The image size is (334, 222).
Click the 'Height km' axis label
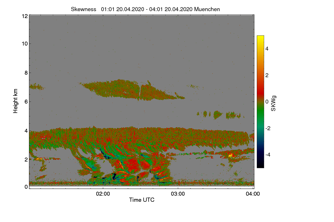16,101
